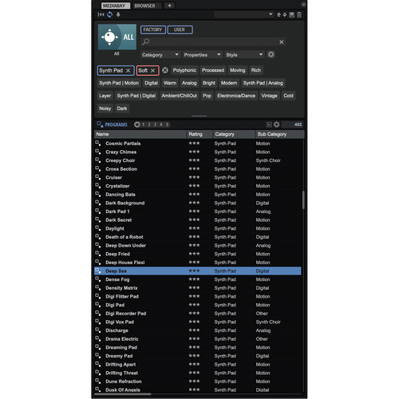Click the download arrow icon in toolbar
Image resolution: width=399 pixels, height=399 pixels.
tap(118, 14)
